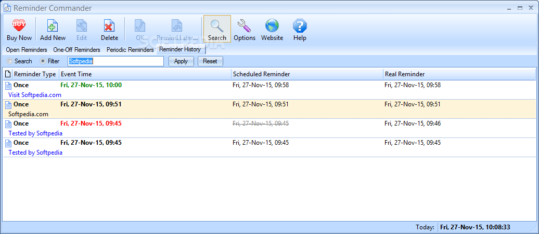Click the Reset filter button
The height and width of the screenshot is (234, 539).
point(210,61)
